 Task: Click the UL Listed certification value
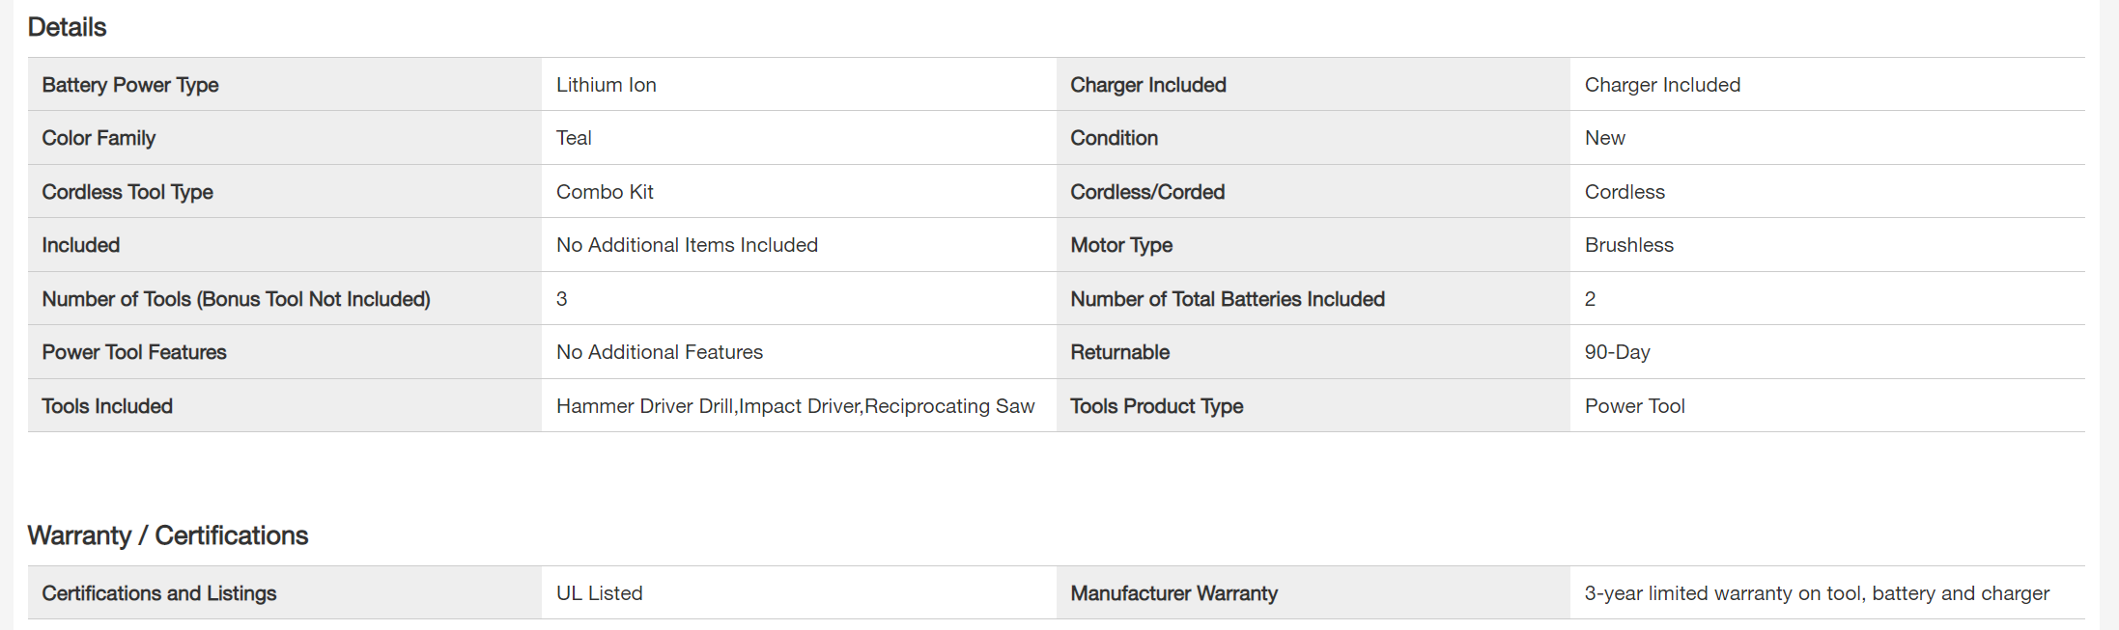tap(599, 593)
